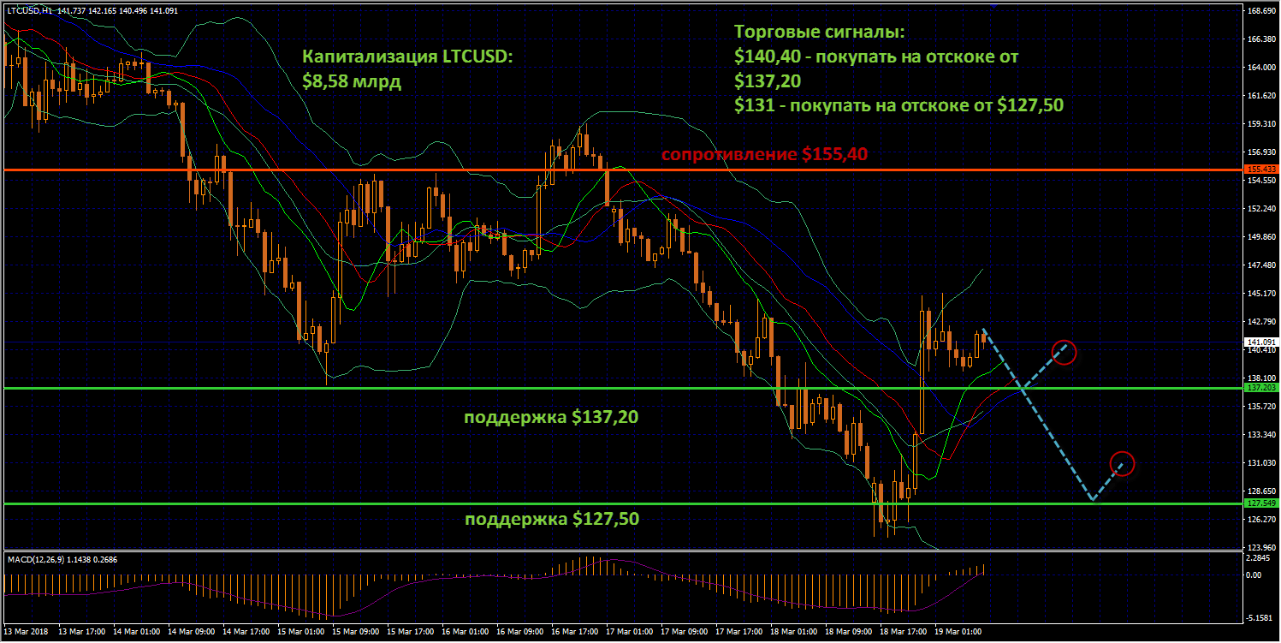
Task: Click the 123.960 price axis label
Action: 1263,547
